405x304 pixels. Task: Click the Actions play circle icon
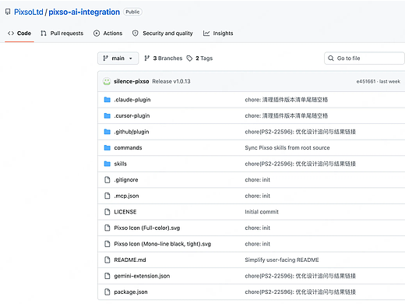[97, 34]
